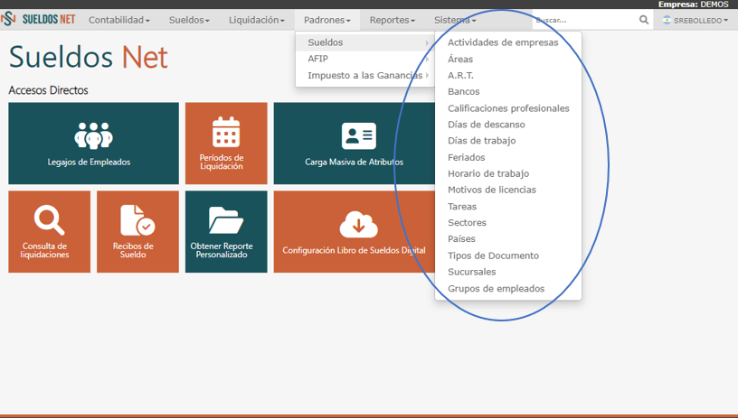Expand the AFIP submenu
This screenshot has height=418, width=738.
364,59
